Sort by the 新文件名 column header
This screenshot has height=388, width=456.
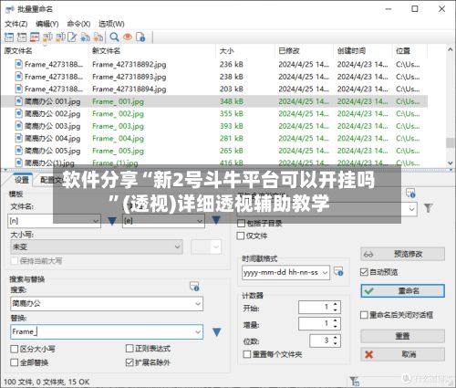pos(106,51)
